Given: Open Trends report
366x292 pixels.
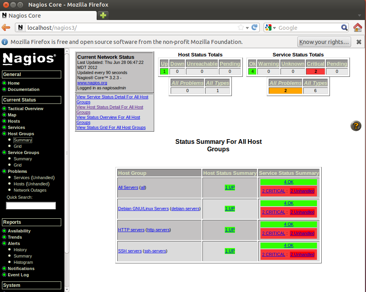Looking at the screenshot, I should pyautogui.click(x=15, y=237).
